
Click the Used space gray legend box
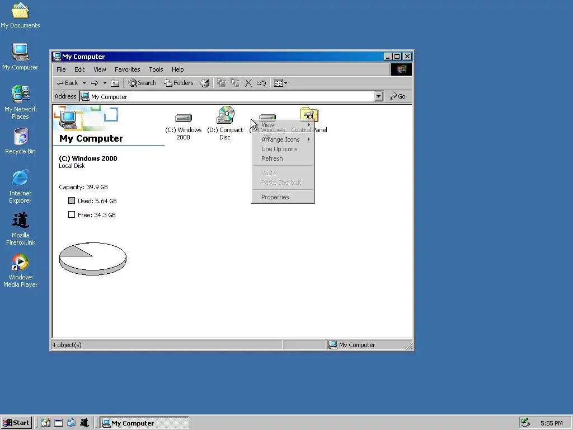(x=72, y=200)
